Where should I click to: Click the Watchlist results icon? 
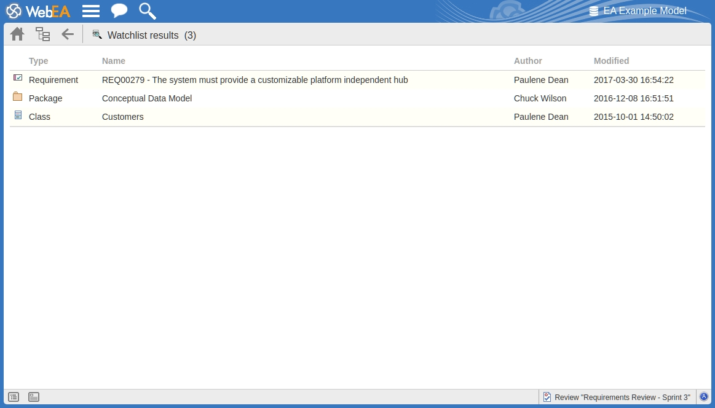(97, 34)
